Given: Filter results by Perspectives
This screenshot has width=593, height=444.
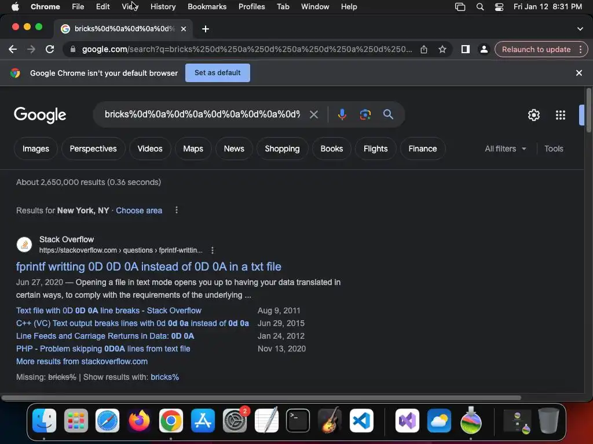Looking at the screenshot, I should 93,149.
